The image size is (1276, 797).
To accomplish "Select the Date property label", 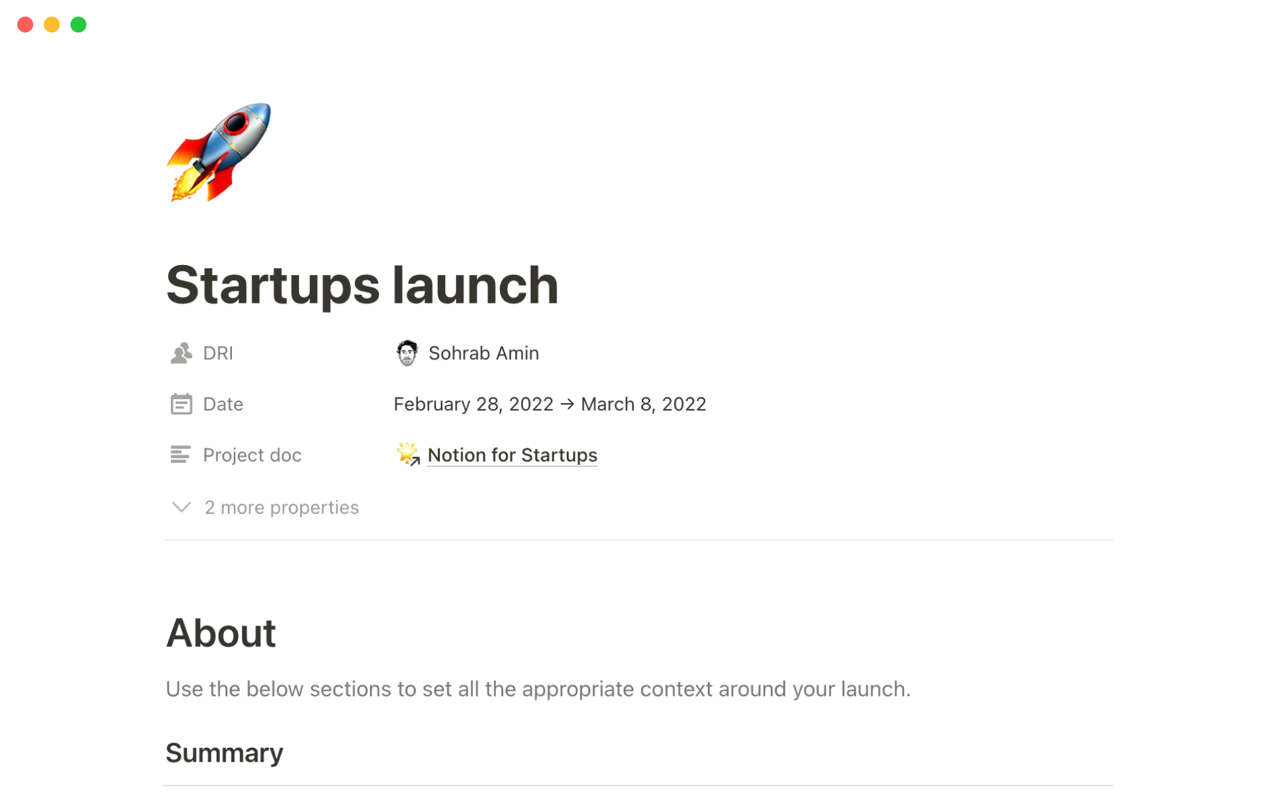I will (x=223, y=404).
